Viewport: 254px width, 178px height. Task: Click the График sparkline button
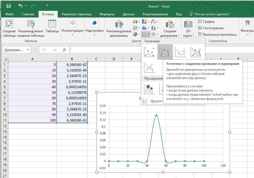click(x=206, y=22)
